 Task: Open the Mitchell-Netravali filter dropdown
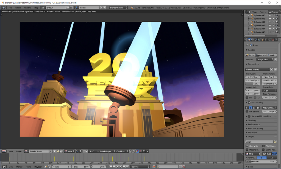[269, 108]
